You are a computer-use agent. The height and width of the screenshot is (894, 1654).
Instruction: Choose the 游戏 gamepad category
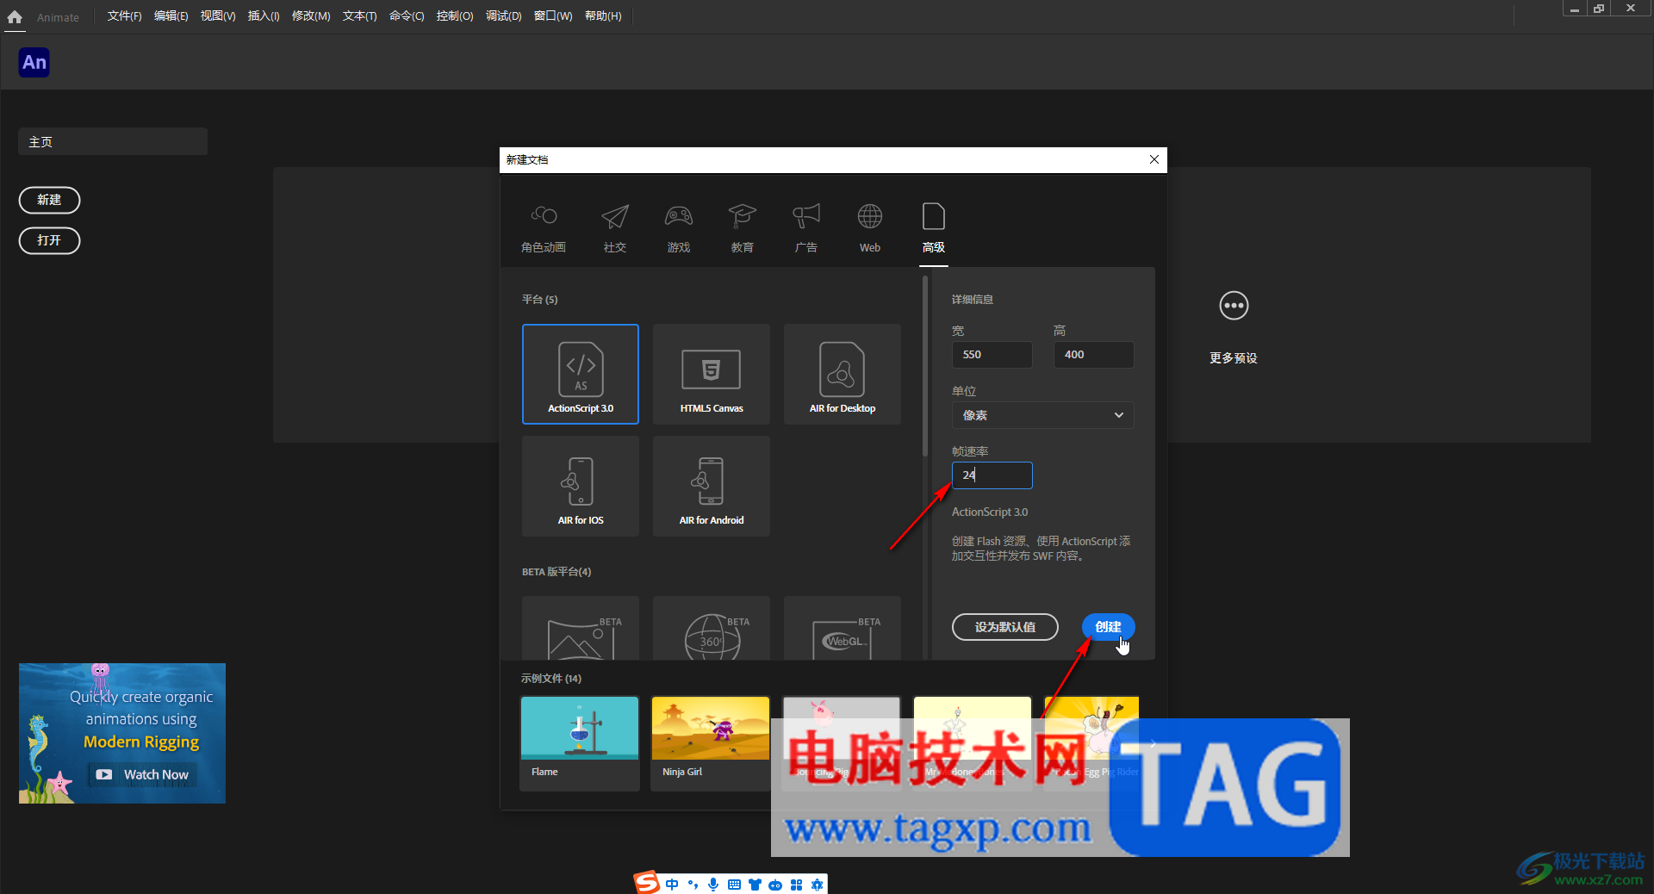click(x=679, y=227)
